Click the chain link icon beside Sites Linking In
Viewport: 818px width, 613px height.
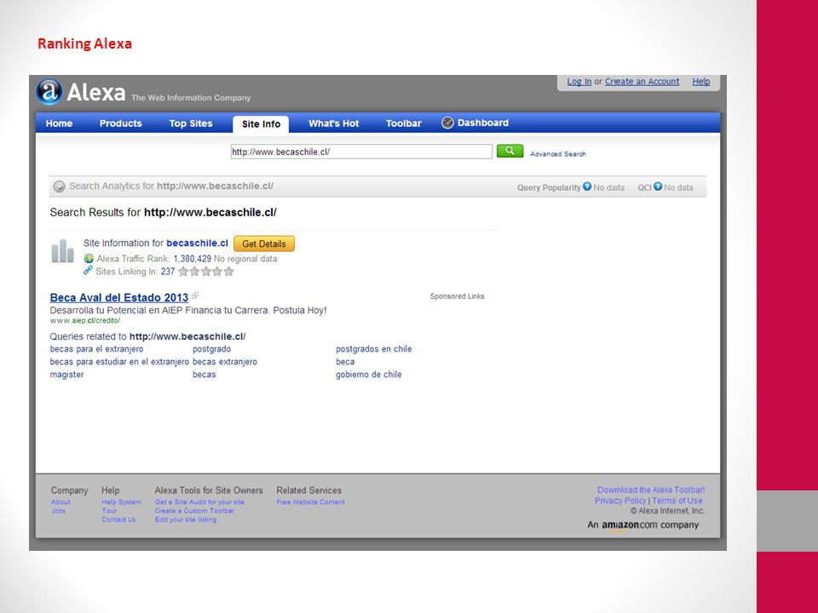click(88, 271)
